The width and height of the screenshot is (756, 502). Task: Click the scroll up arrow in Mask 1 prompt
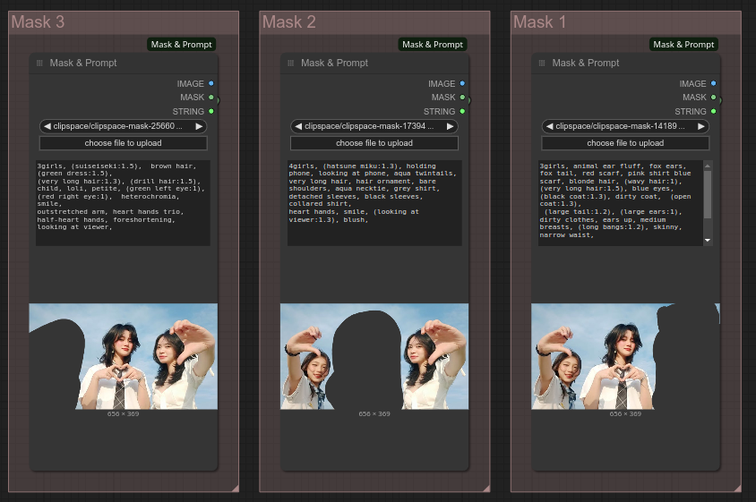coord(708,166)
